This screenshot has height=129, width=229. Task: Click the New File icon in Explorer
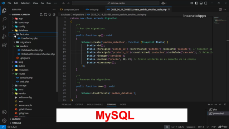pos(41,15)
